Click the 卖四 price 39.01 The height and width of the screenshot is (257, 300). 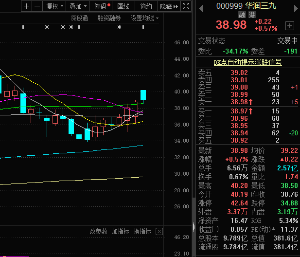point(239,80)
